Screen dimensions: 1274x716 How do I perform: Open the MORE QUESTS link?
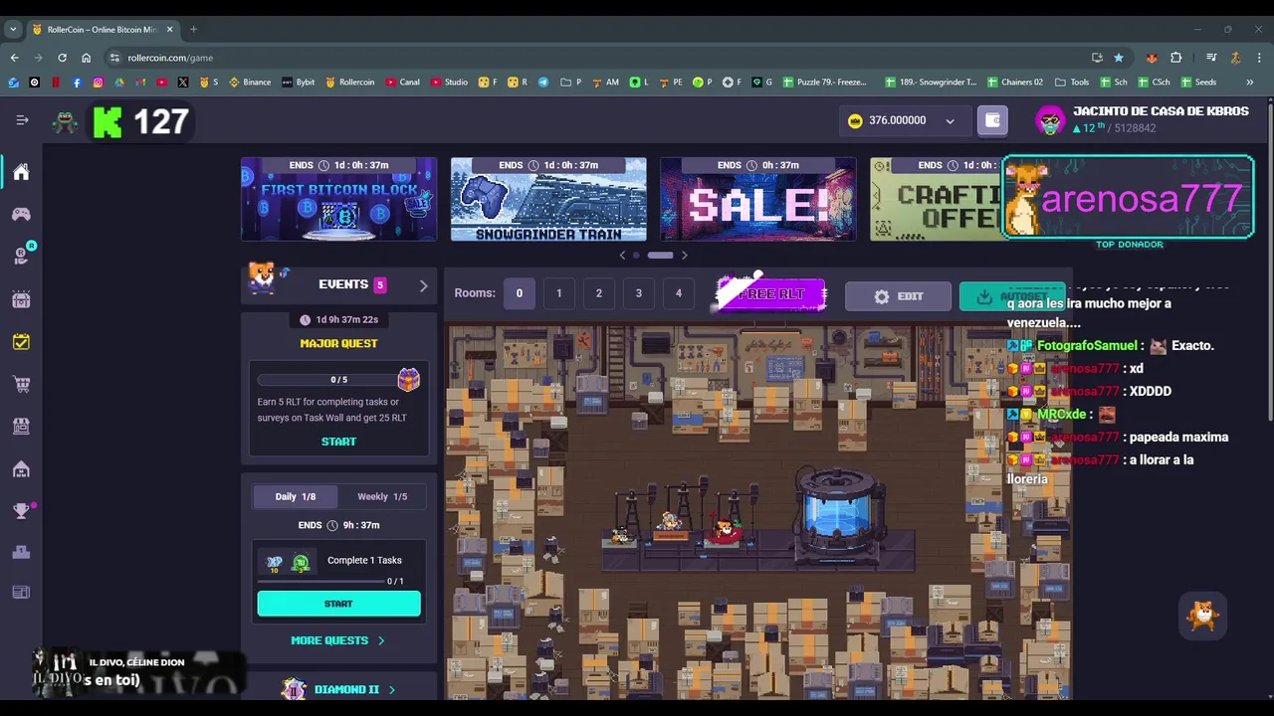(337, 640)
